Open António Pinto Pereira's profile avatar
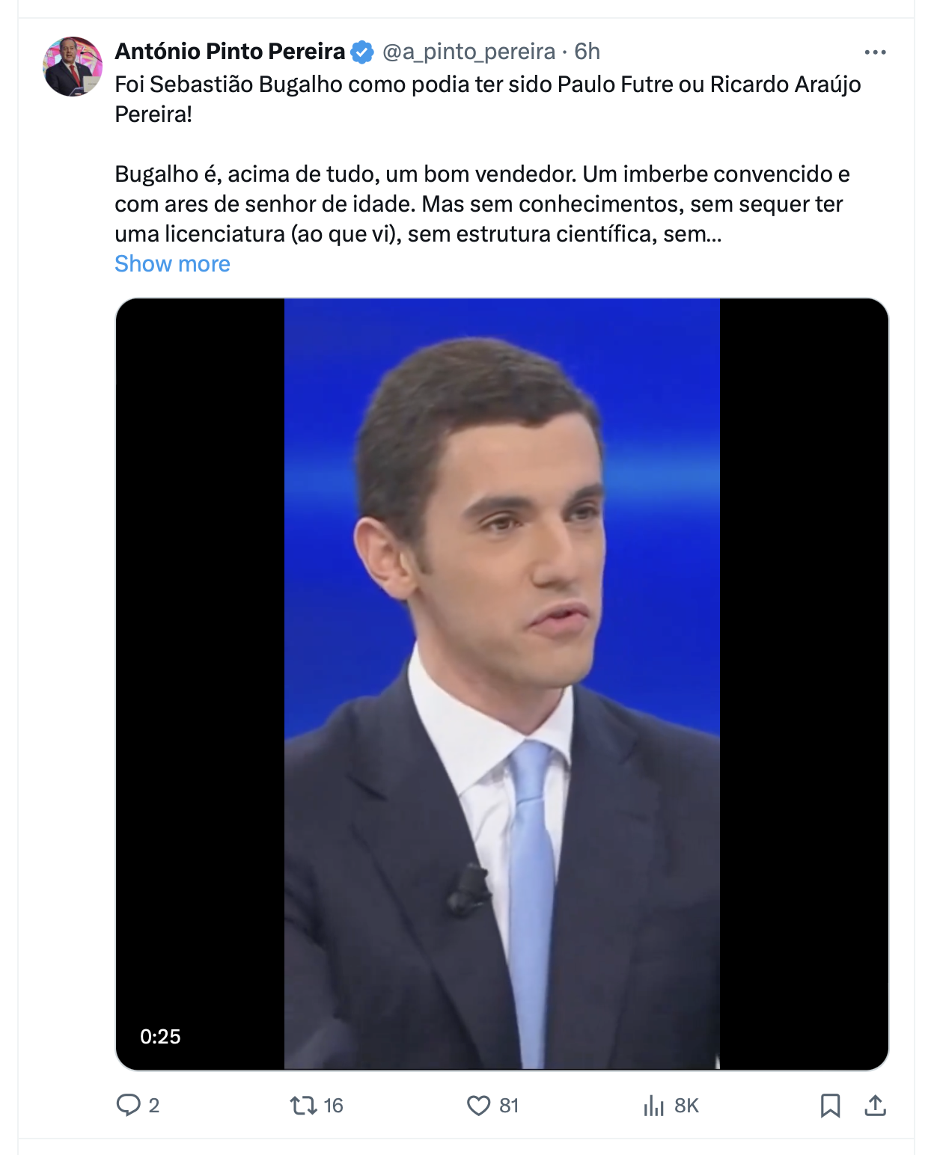The image size is (934, 1155). pyautogui.click(x=73, y=67)
